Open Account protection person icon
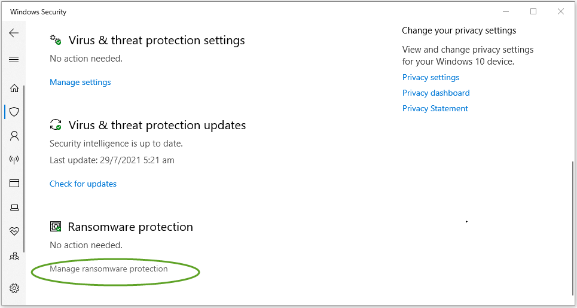The image size is (577, 308). [x=14, y=136]
